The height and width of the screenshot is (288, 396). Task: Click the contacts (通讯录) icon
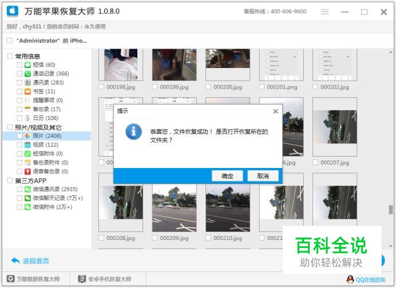tap(27, 82)
